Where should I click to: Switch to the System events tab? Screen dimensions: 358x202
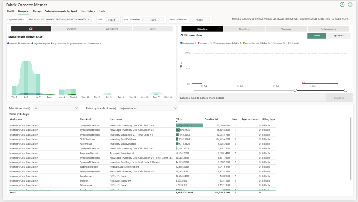(x=328, y=29)
